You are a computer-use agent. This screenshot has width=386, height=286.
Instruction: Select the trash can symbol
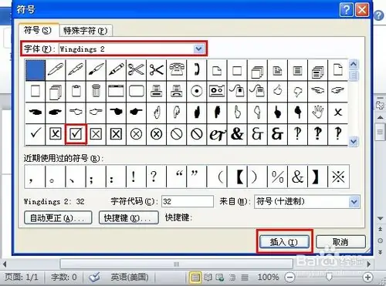pyautogui.click(x=96, y=91)
